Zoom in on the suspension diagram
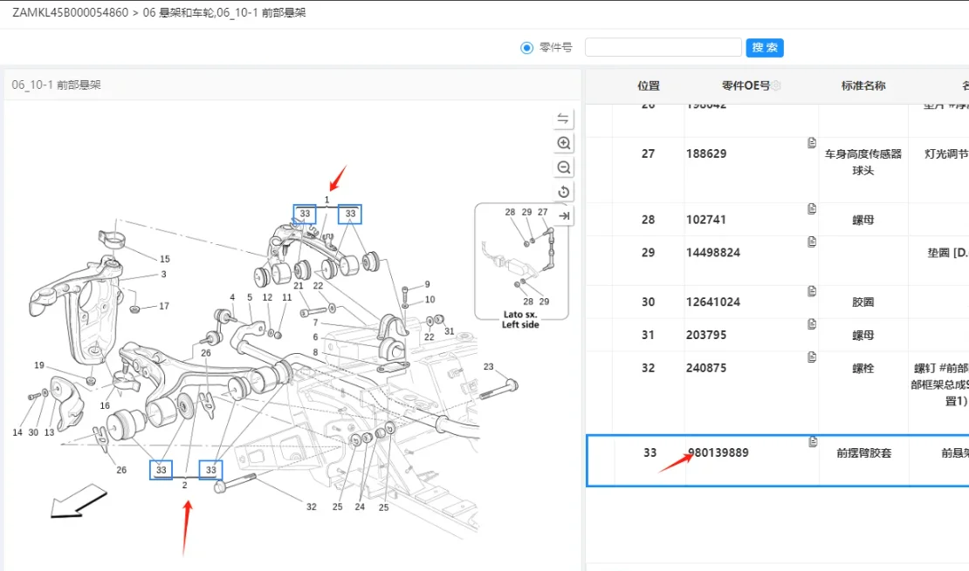Viewport: 969px width, 571px height. pos(563,143)
